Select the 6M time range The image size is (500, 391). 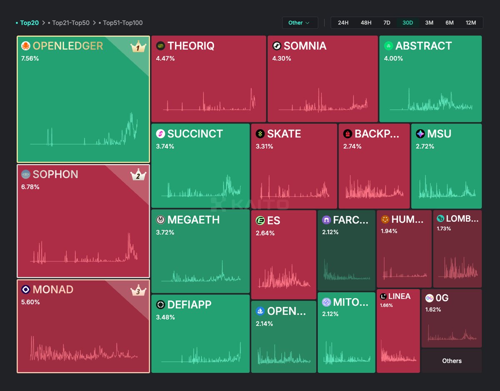(449, 23)
